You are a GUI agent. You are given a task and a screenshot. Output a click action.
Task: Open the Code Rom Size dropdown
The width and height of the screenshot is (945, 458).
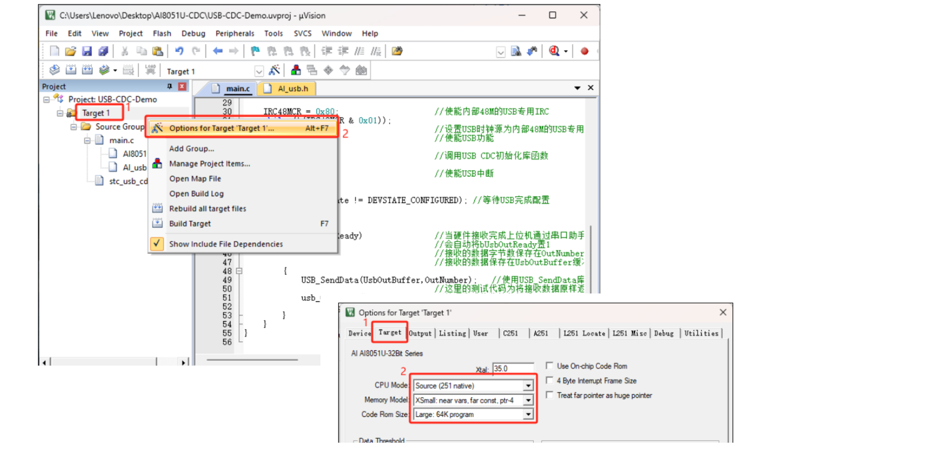(x=528, y=415)
